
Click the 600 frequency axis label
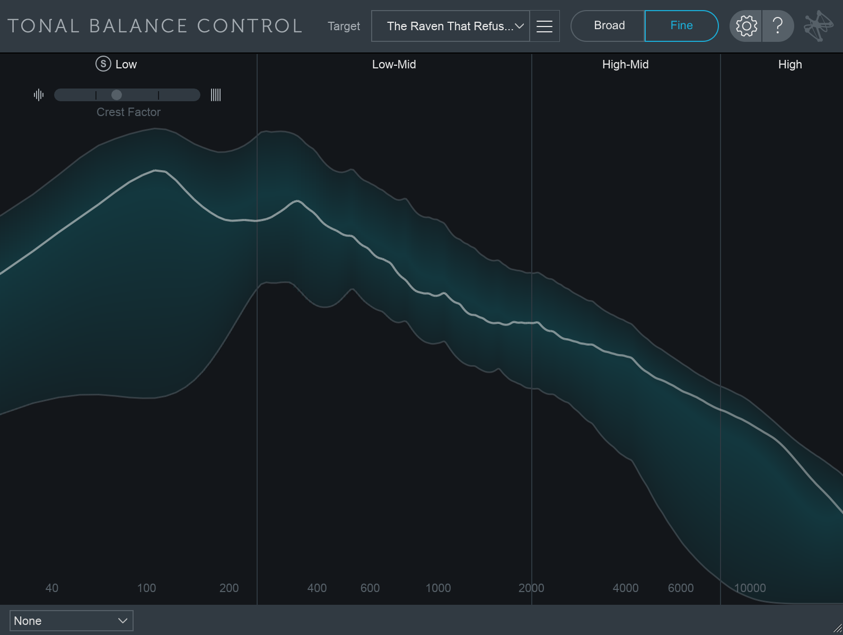[x=370, y=588]
